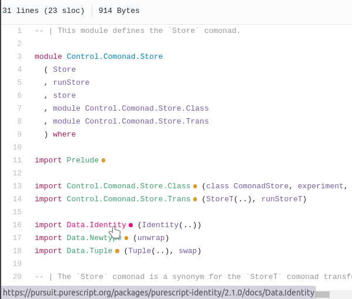Click orange dot beside Data.Newtype
352x299 pixels.
click(126, 238)
